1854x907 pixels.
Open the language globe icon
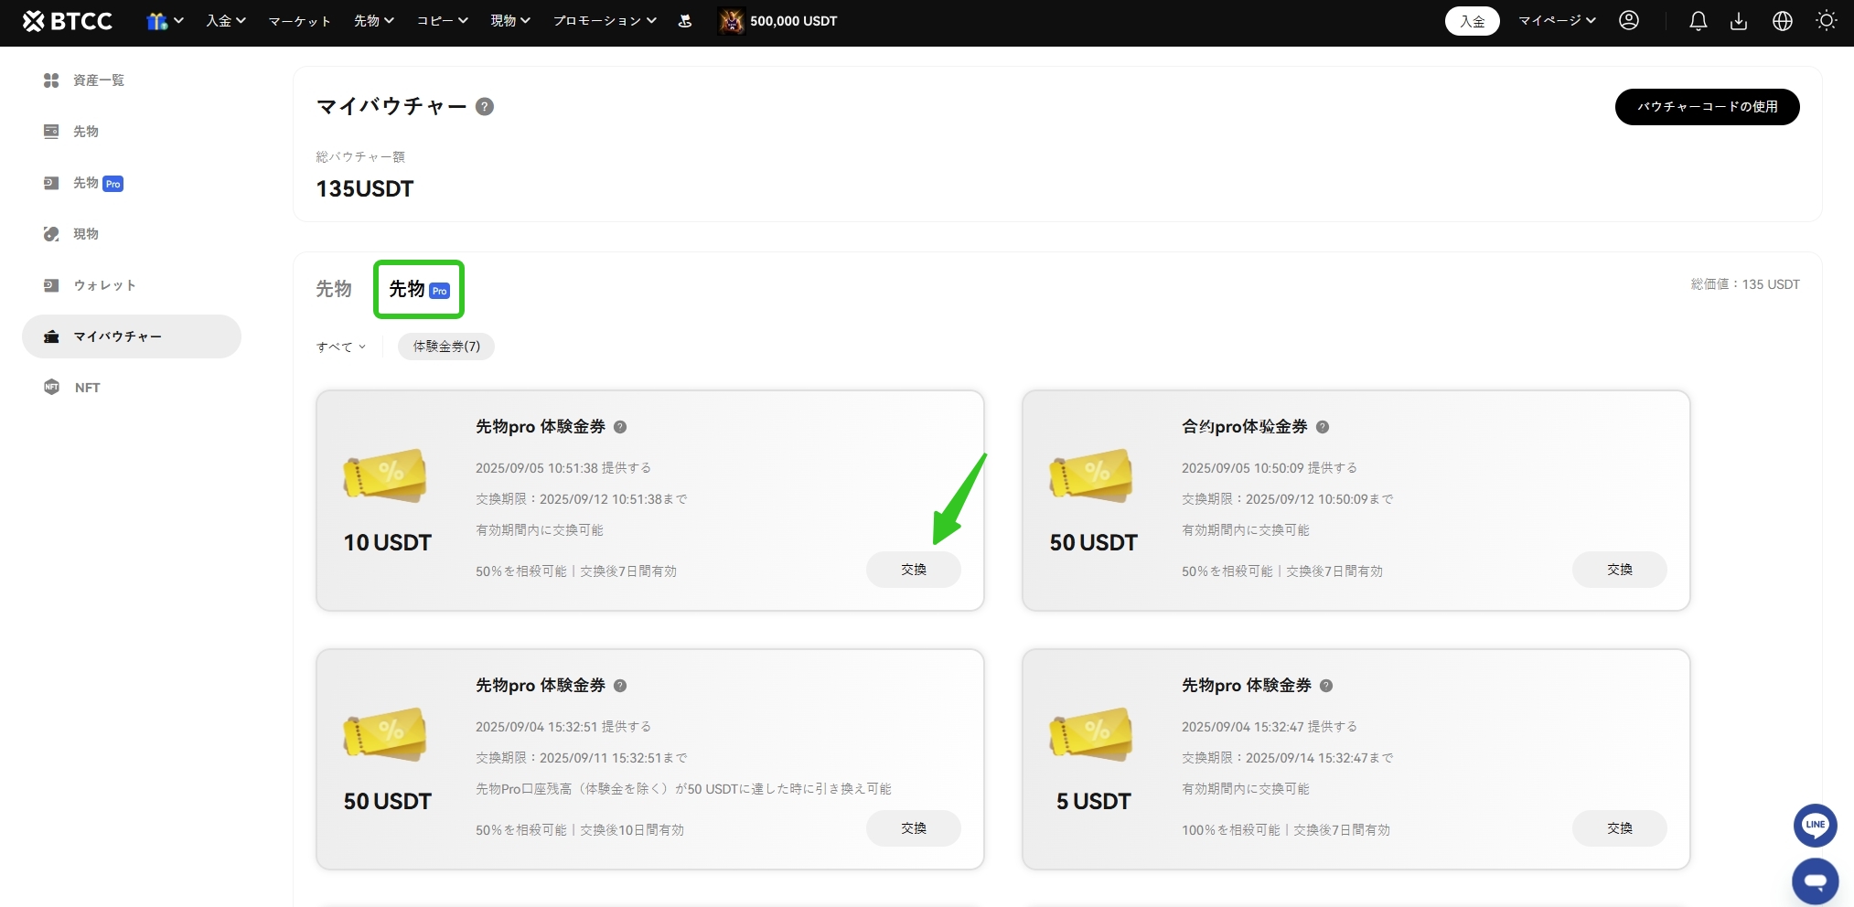1782,21
